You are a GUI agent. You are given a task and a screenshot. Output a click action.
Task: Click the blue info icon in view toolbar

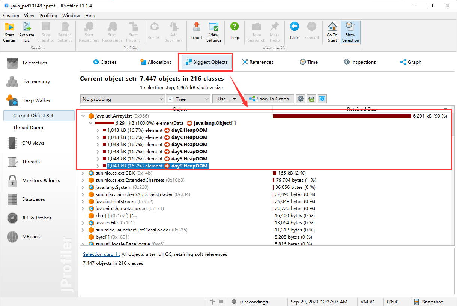coord(322,99)
